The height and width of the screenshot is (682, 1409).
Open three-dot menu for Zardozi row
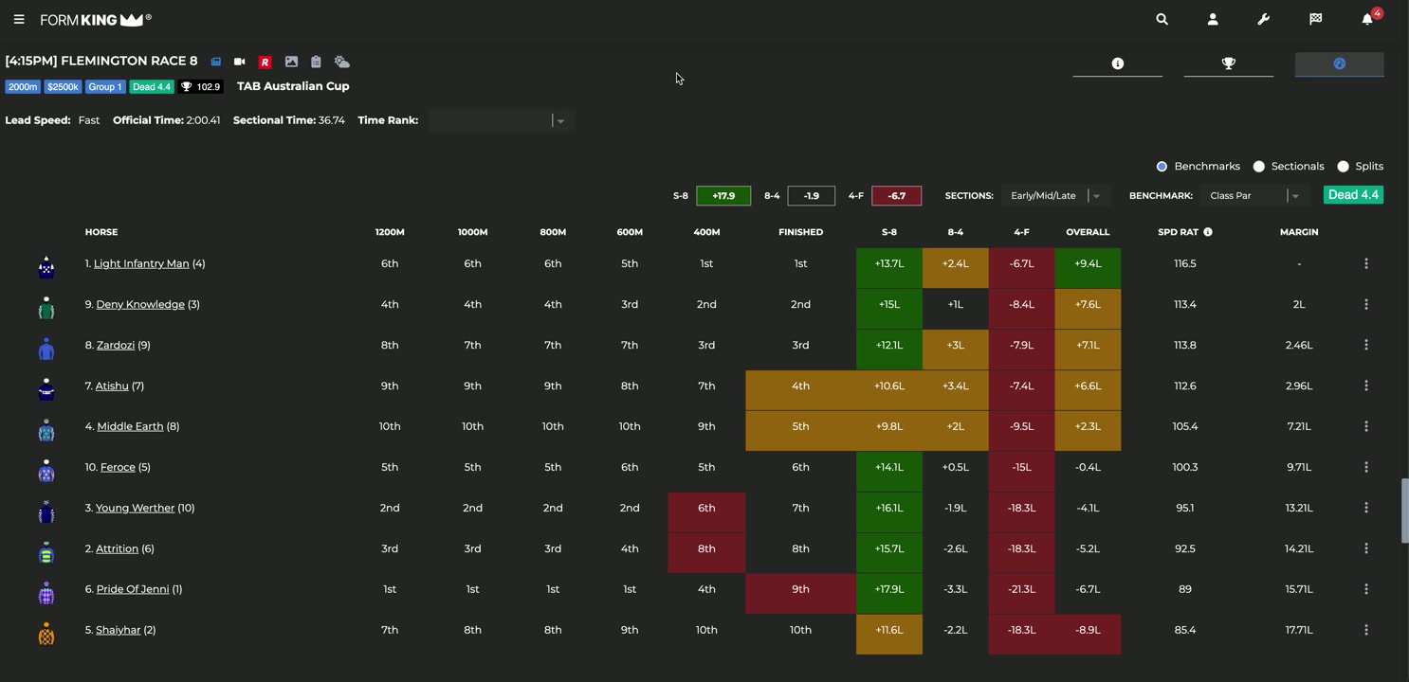coord(1366,345)
